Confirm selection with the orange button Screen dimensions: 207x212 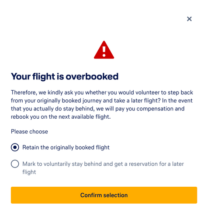[104, 195]
